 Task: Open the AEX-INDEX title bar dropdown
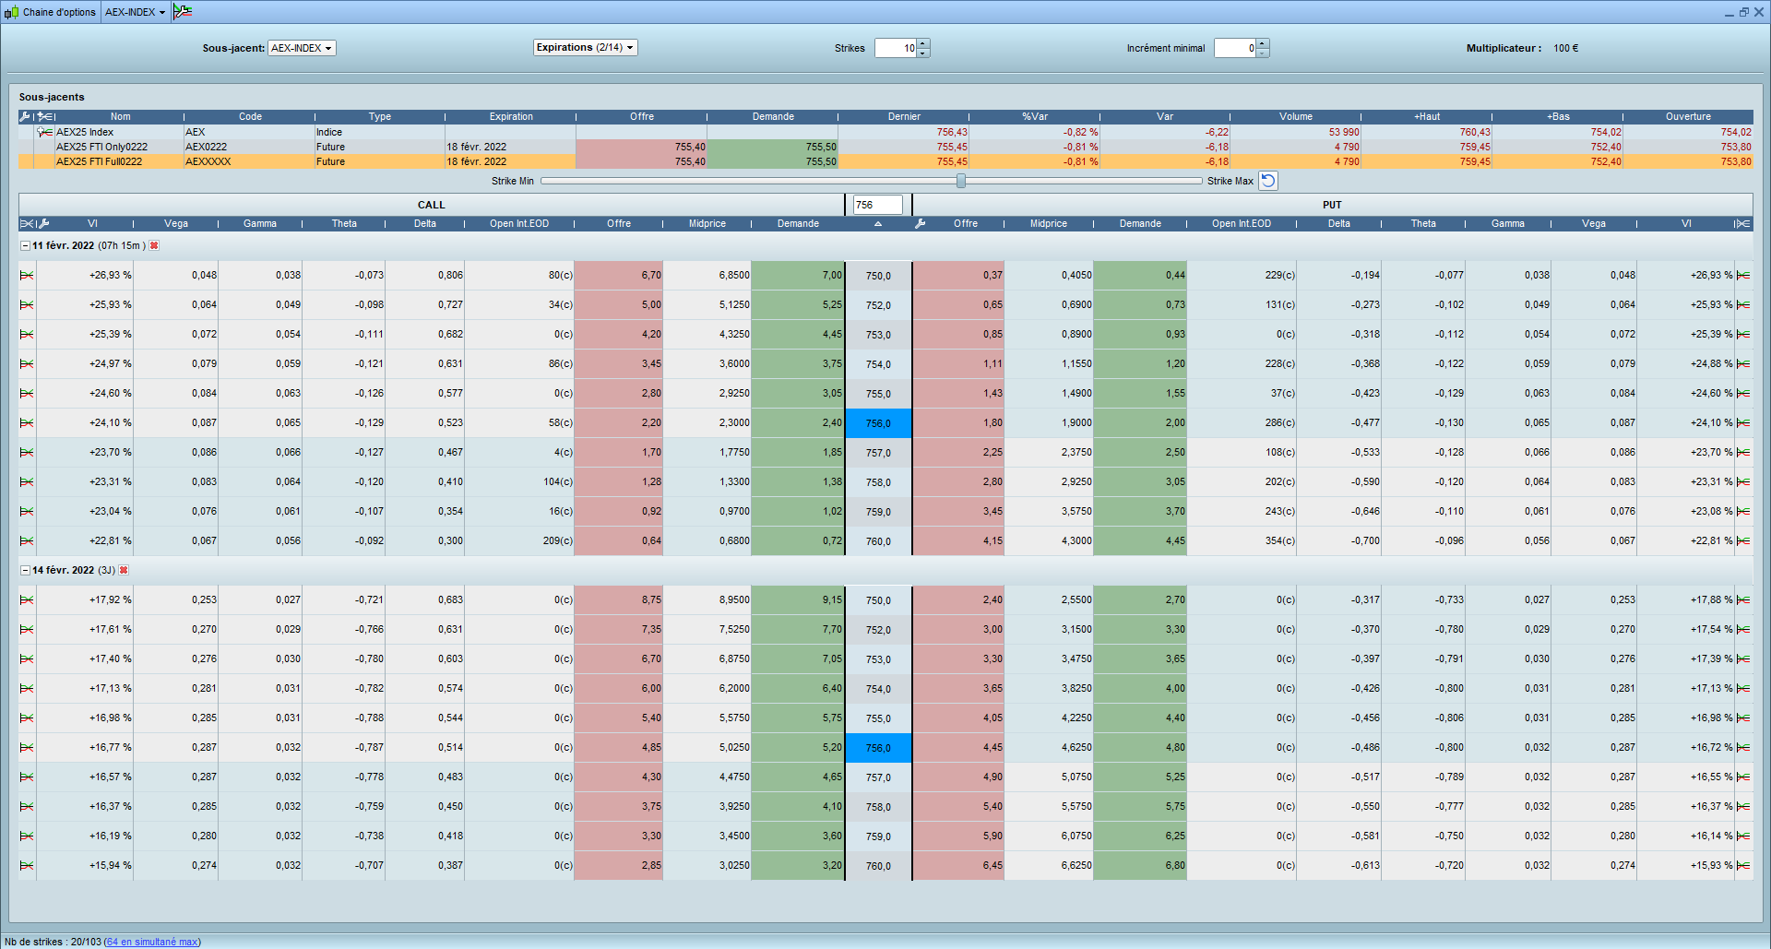point(136,13)
